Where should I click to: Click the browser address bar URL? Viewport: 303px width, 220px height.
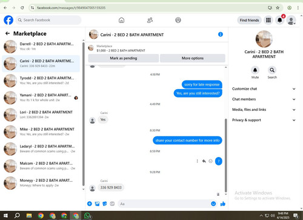(71, 8)
